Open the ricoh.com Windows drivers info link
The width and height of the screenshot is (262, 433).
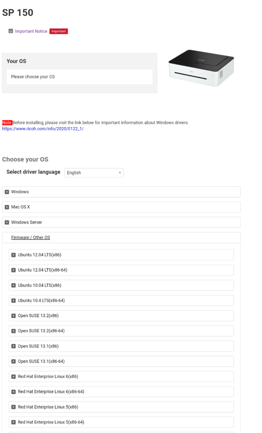click(43, 129)
